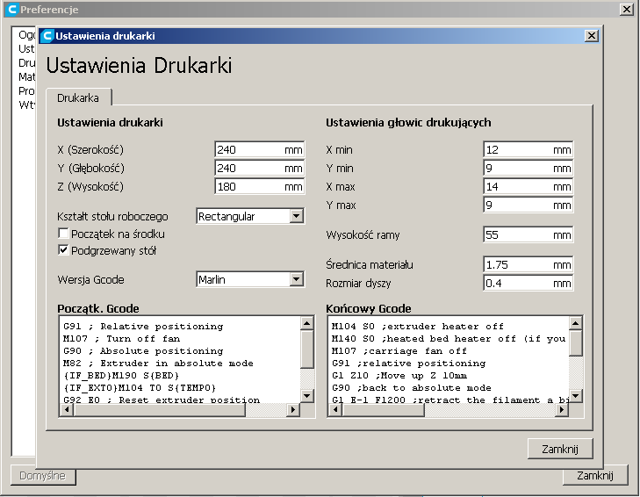Viewport: 640px width, 497px height.
Task: Click scroll left arrow in Początk. Gcode box
Action: tap(68, 409)
